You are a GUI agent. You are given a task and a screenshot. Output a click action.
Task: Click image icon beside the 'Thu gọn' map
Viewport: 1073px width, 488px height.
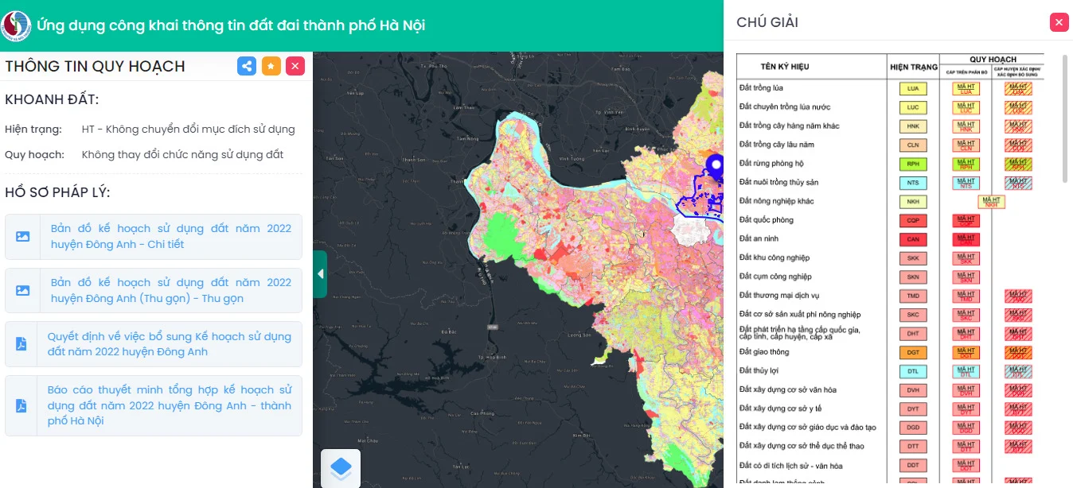coord(22,291)
